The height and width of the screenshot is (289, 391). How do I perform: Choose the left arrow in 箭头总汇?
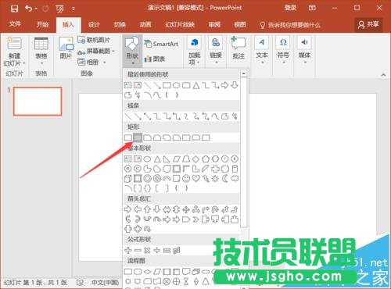(138, 209)
